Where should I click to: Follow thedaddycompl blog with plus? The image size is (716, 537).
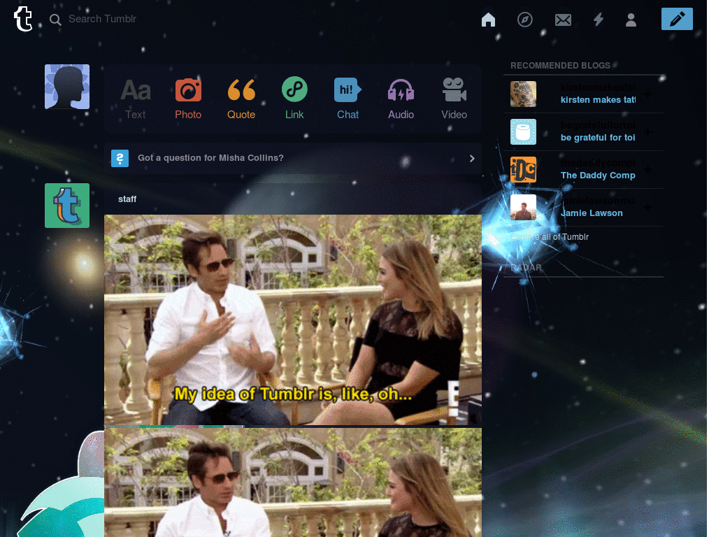647,169
